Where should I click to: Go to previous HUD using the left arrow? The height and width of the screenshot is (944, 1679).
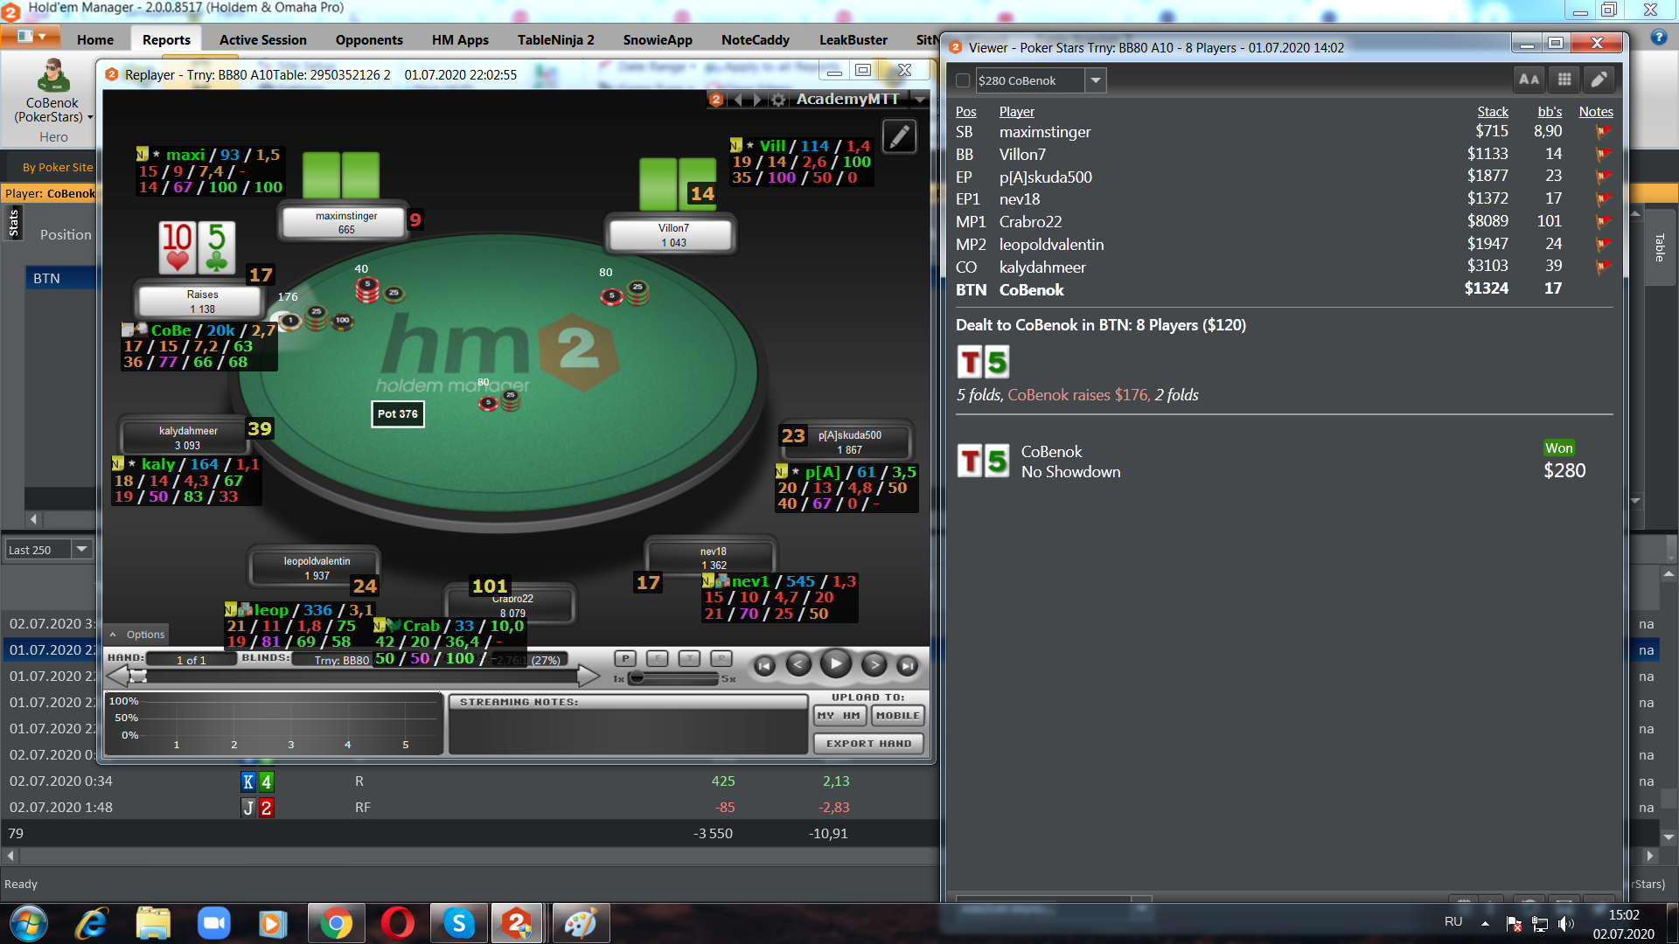(x=738, y=100)
